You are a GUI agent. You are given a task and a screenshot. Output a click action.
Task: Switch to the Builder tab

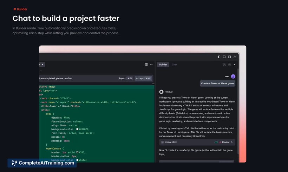[163, 65]
